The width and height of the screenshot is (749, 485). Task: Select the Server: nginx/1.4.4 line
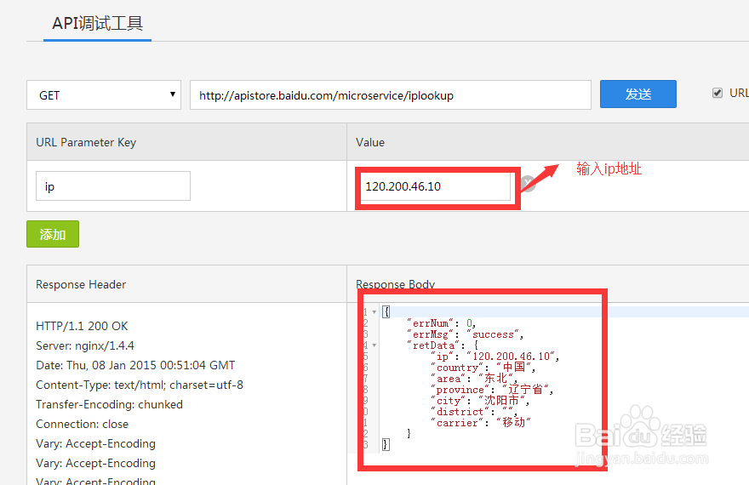click(85, 345)
